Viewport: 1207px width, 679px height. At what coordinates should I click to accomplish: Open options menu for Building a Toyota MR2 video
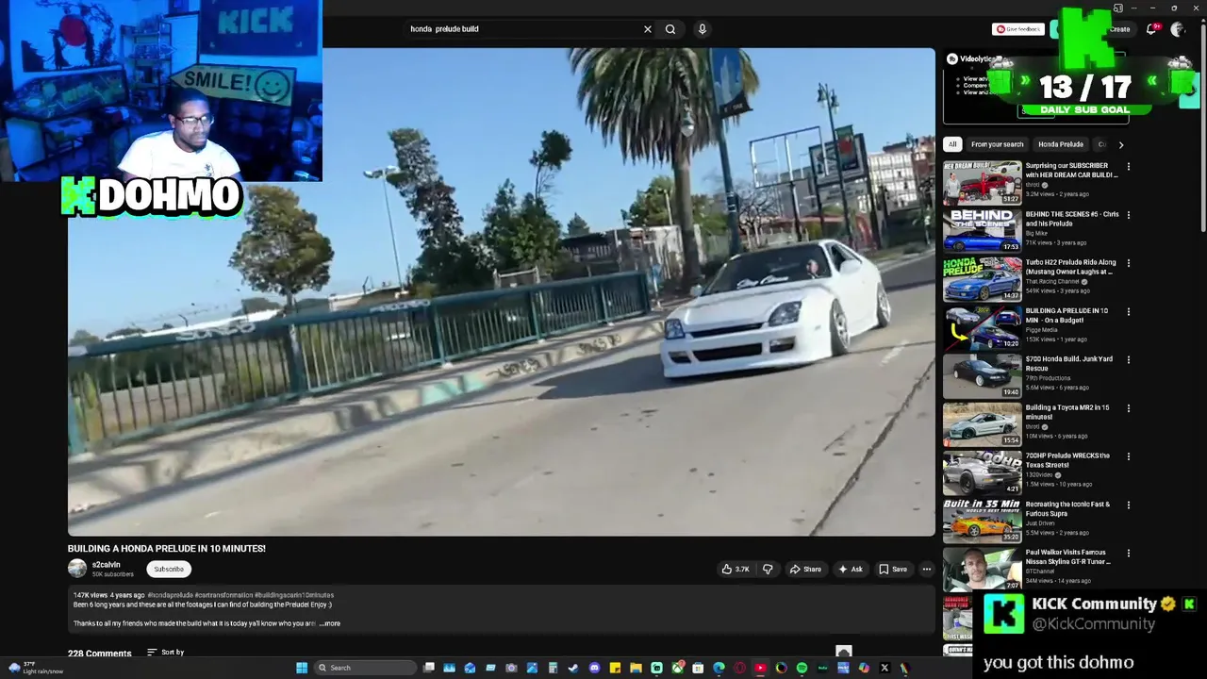(1129, 408)
